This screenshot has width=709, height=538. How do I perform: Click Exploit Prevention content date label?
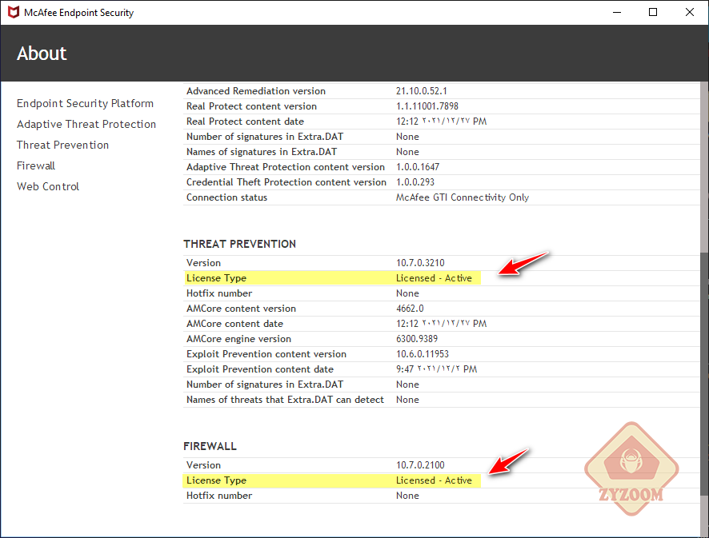(x=260, y=369)
